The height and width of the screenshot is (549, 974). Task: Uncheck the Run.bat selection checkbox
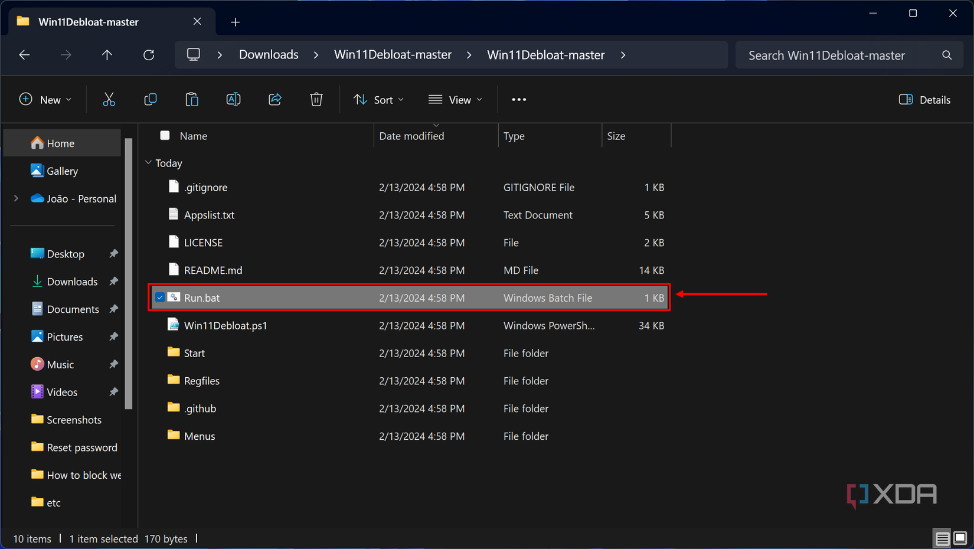(x=160, y=298)
